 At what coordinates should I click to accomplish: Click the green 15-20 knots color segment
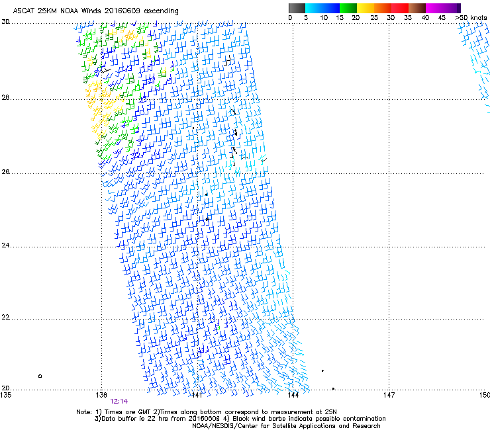[348, 8]
